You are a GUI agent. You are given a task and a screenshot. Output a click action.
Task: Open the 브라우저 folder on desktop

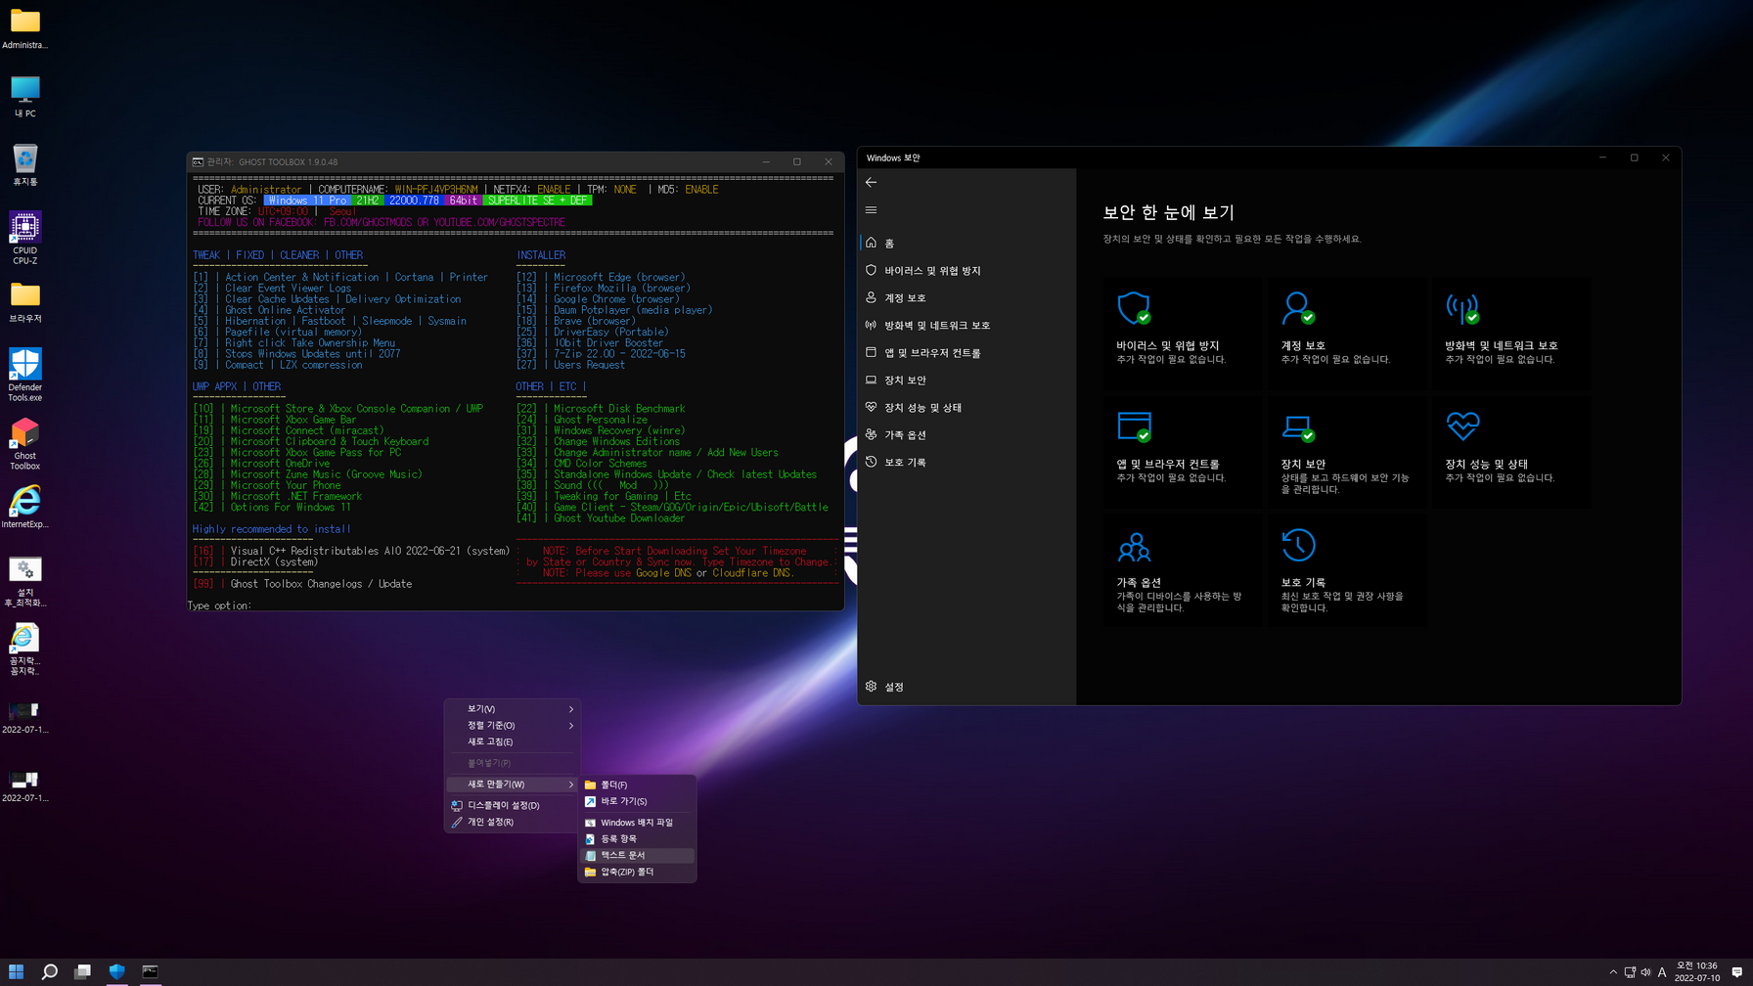coord(24,302)
